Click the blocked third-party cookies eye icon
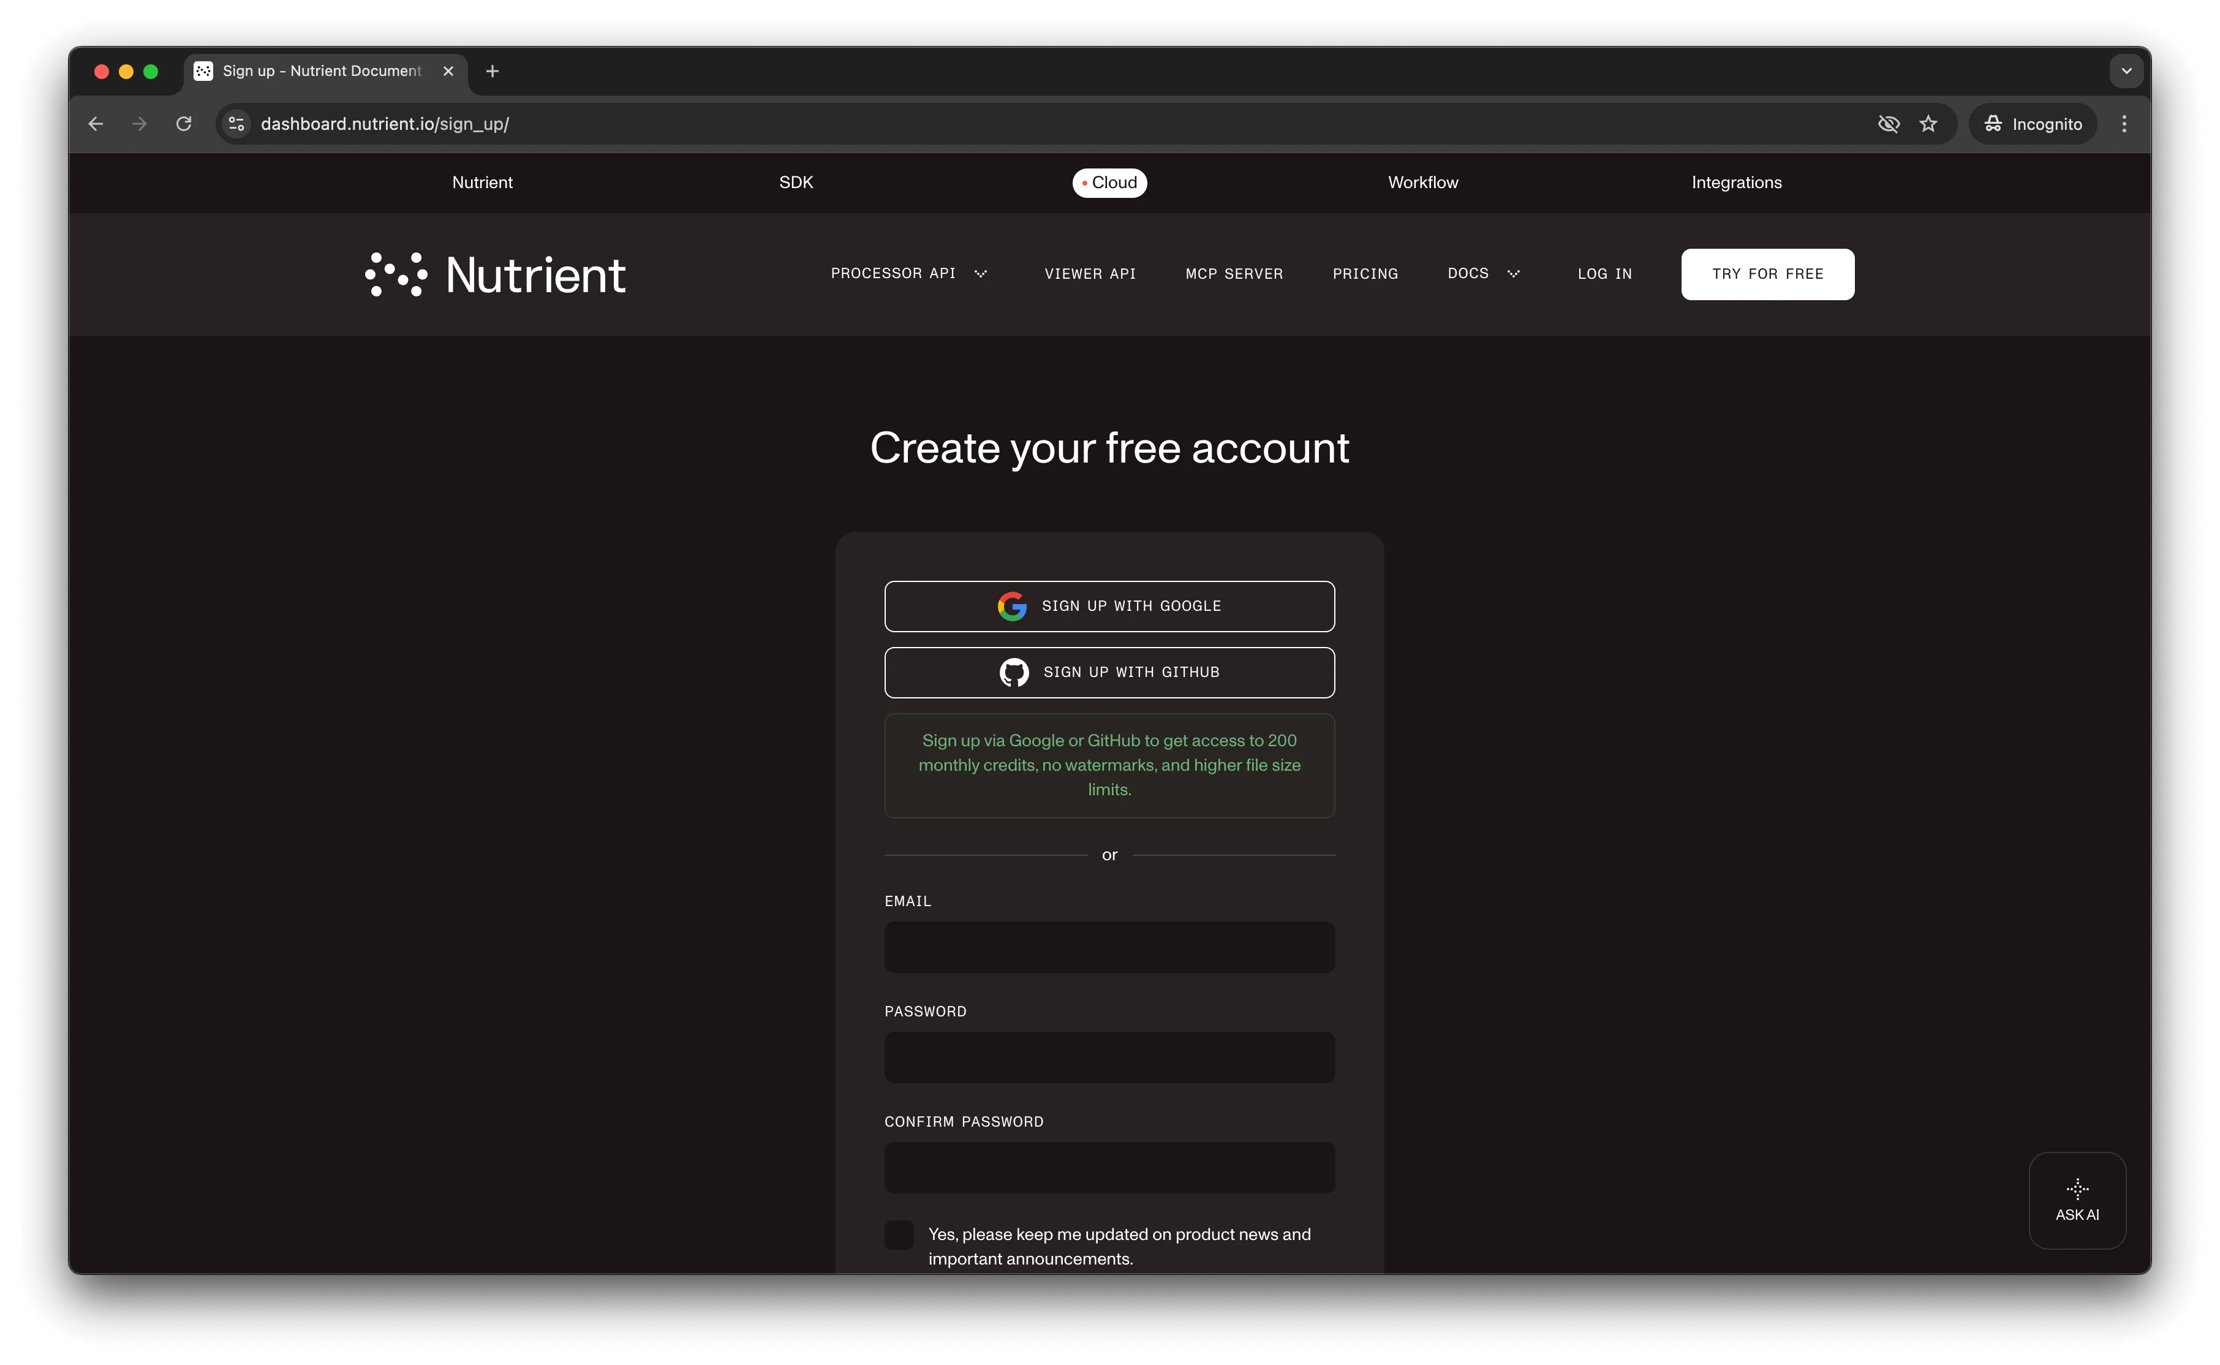The image size is (2220, 1365). tap(1887, 124)
